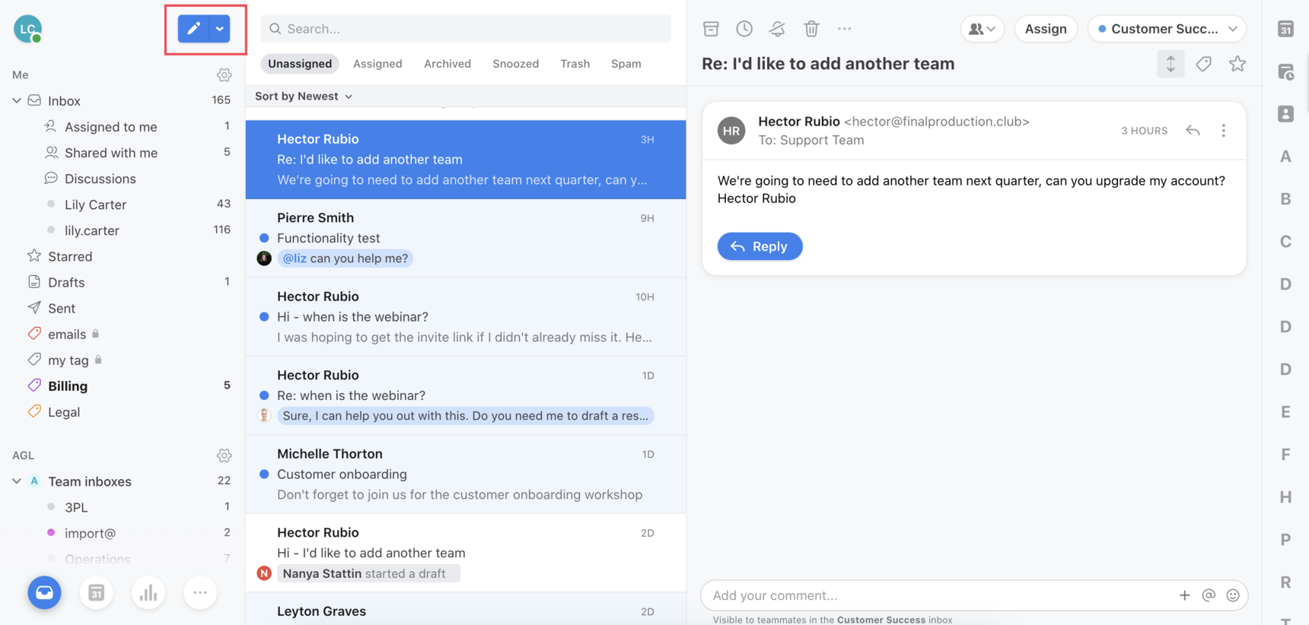The height and width of the screenshot is (625, 1309).
Task: Toggle expand all messages arrows
Action: [x=1170, y=64]
